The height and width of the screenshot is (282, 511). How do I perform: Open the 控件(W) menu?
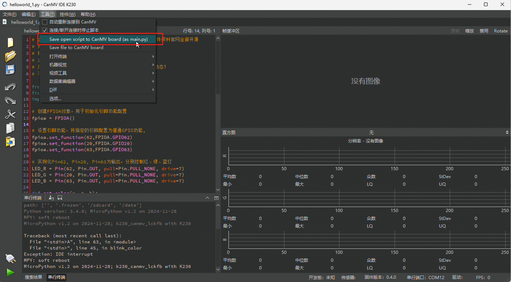point(67,14)
